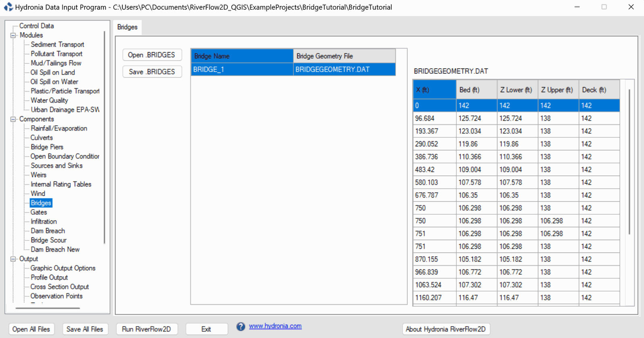644x338 pixels.
Task: Select the BRIDGE_1 row name cell
Action: [x=242, y=69]
